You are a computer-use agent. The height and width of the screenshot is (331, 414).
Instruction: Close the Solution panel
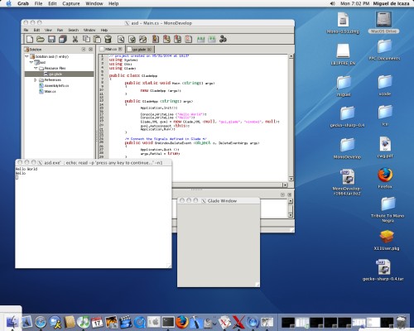[x=90, y=50]
